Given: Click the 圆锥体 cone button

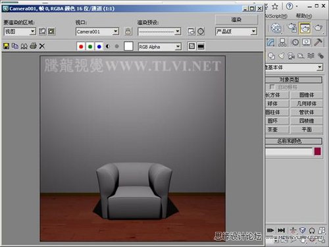Looking at the screenshot, I should (x=307, y=95).
